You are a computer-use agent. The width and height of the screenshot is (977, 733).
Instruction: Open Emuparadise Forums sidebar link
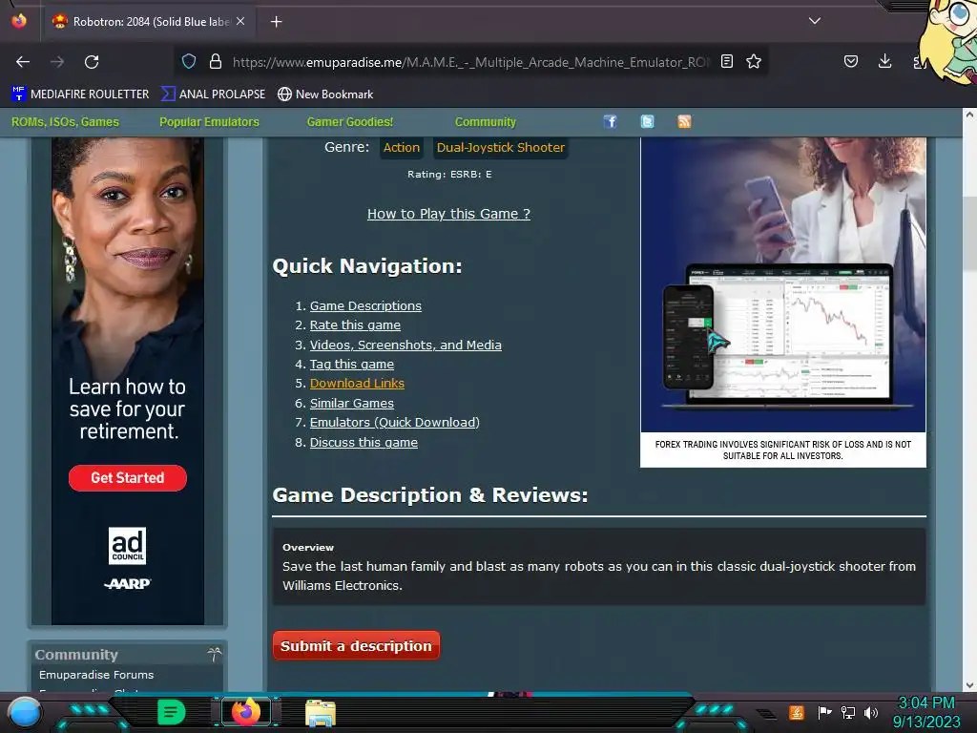[96, 675]
